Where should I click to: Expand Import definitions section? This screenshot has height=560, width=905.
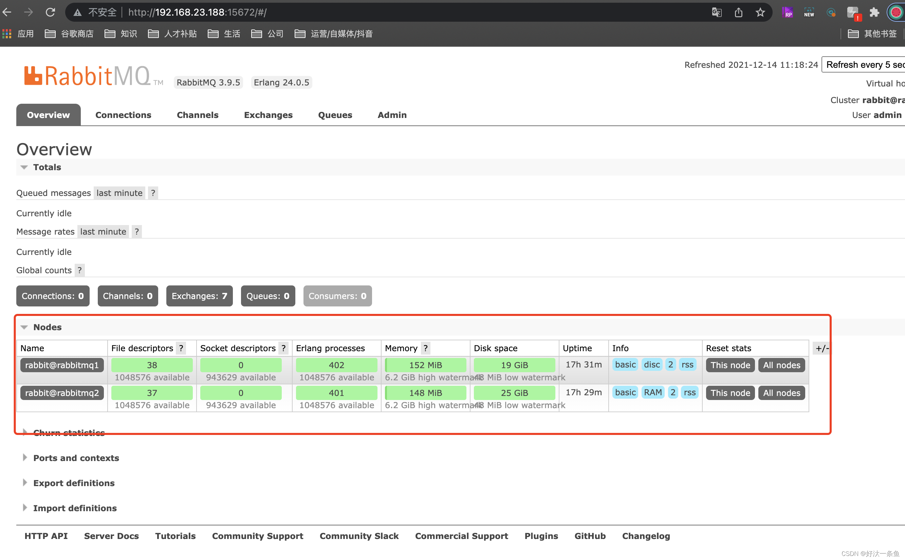tap(70, 508)
